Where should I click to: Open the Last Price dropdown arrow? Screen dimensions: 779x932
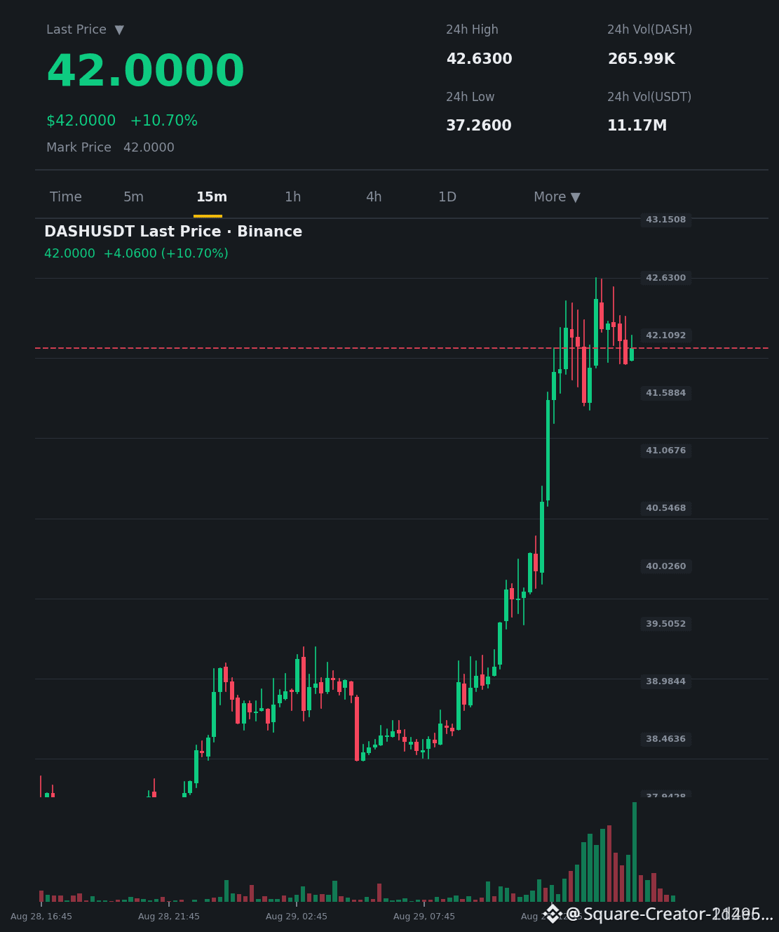pyautogui.click(x=119, y=29)
